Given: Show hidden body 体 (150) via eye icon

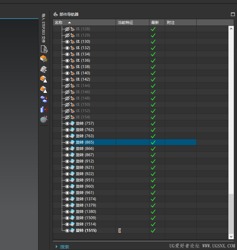Looking at the screenshot, I should (67, 105).
